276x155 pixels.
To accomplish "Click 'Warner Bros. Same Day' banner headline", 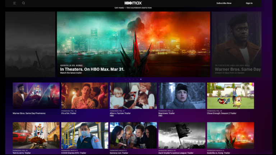I will click(238, 69).
